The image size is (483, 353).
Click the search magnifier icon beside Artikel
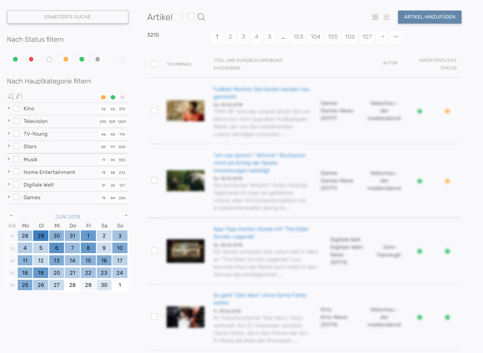pos(201,17)
